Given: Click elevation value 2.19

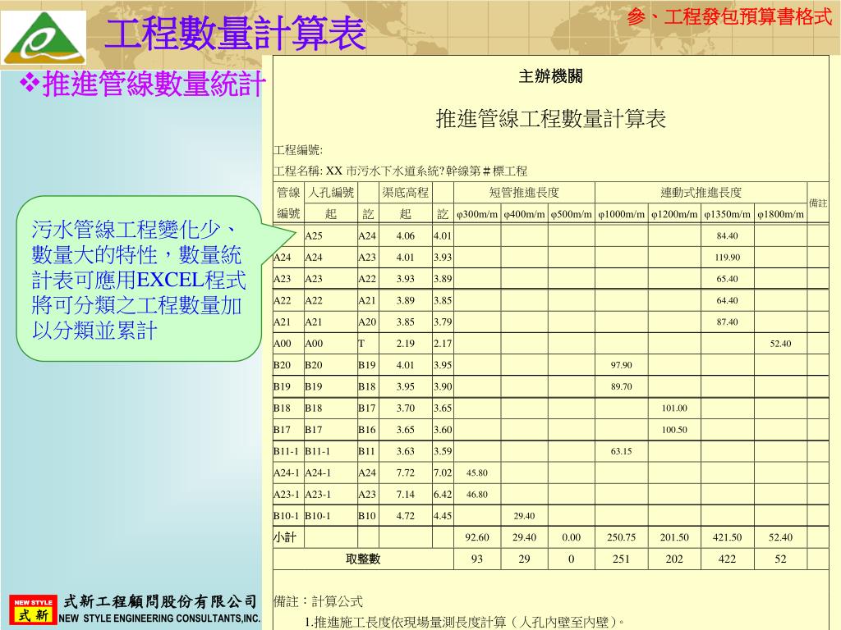Looking at the screenshot, I should (405, 344).
